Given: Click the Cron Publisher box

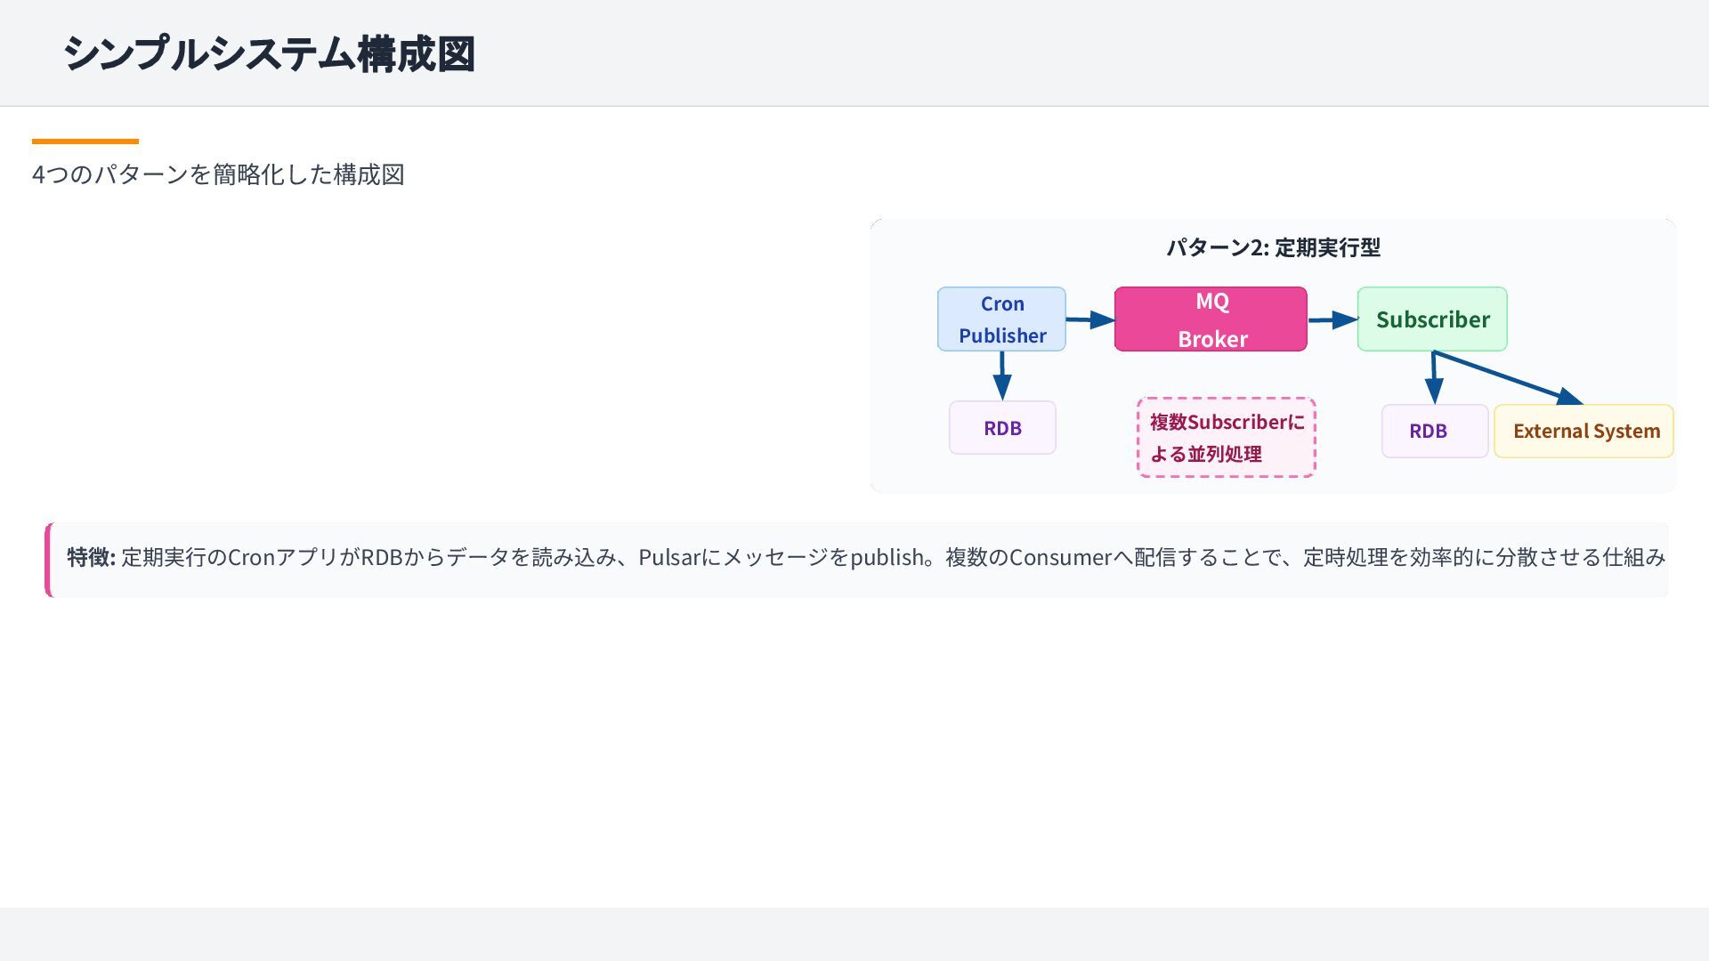Looking at the screenshot, I should [1001, 319].
